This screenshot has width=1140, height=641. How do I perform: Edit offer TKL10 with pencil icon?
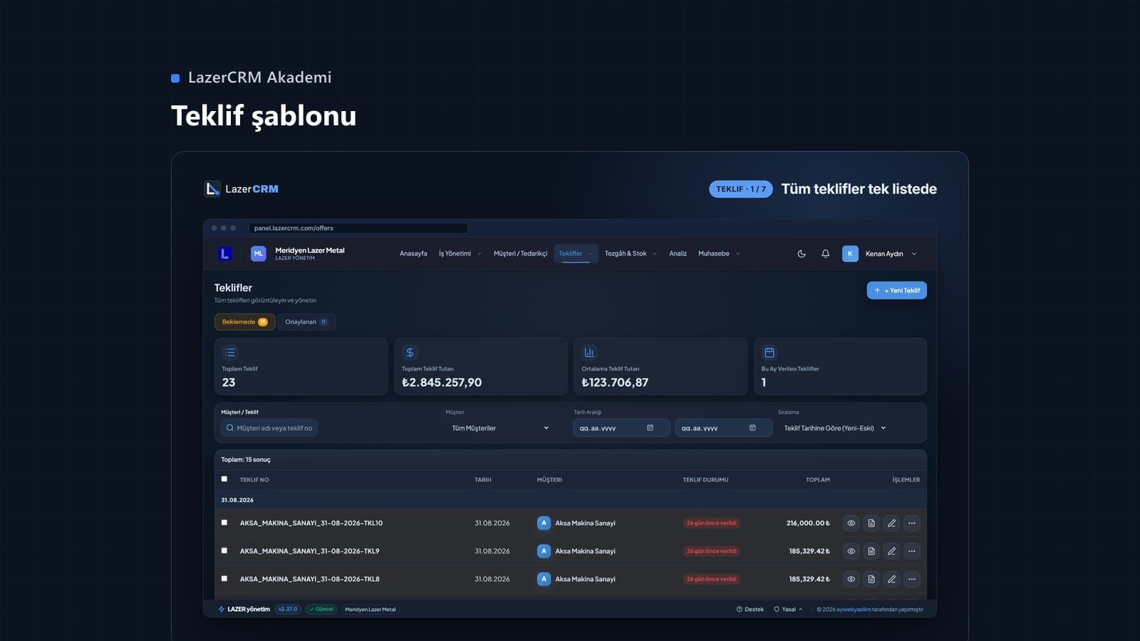pyautogui.click(x=891, y=523)
